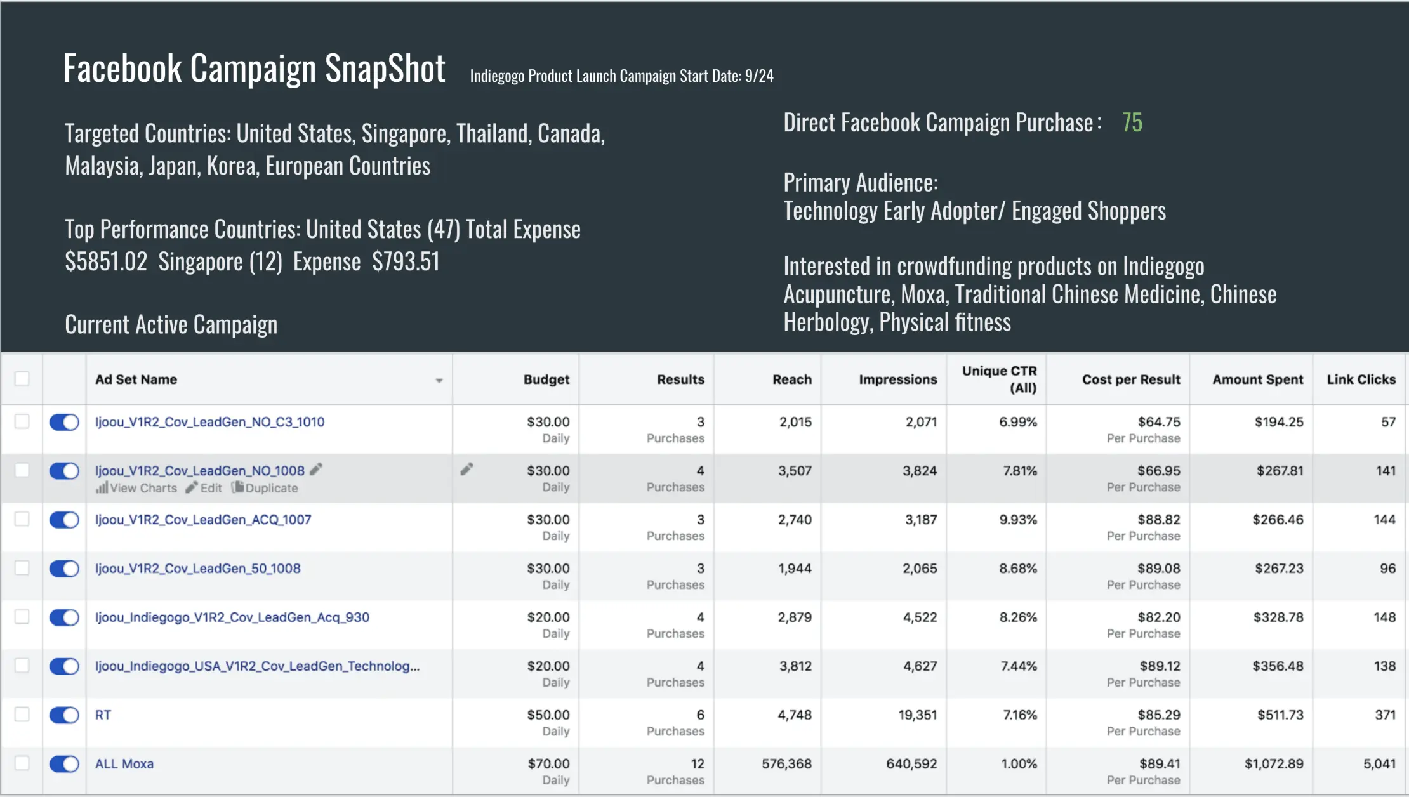
Task: Sort by the Amount Spent column header
Action: click(x=1257, y=379)
